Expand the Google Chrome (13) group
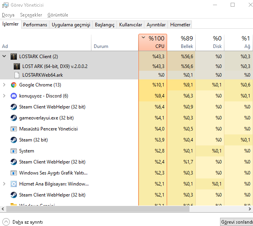The width and height of the screenshot is (253, 226). point(4,85)
